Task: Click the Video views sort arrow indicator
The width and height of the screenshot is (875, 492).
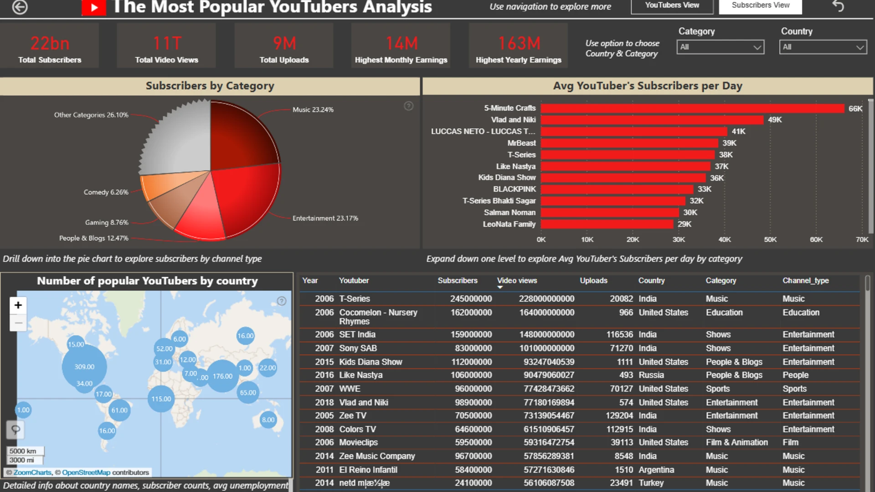Action: point(500,287)
